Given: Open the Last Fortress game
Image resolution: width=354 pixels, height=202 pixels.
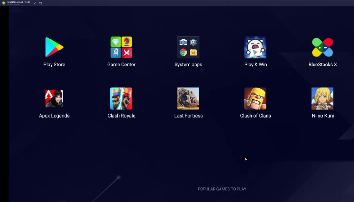Looking at the screenshot, I should click(x=188, y=98).
